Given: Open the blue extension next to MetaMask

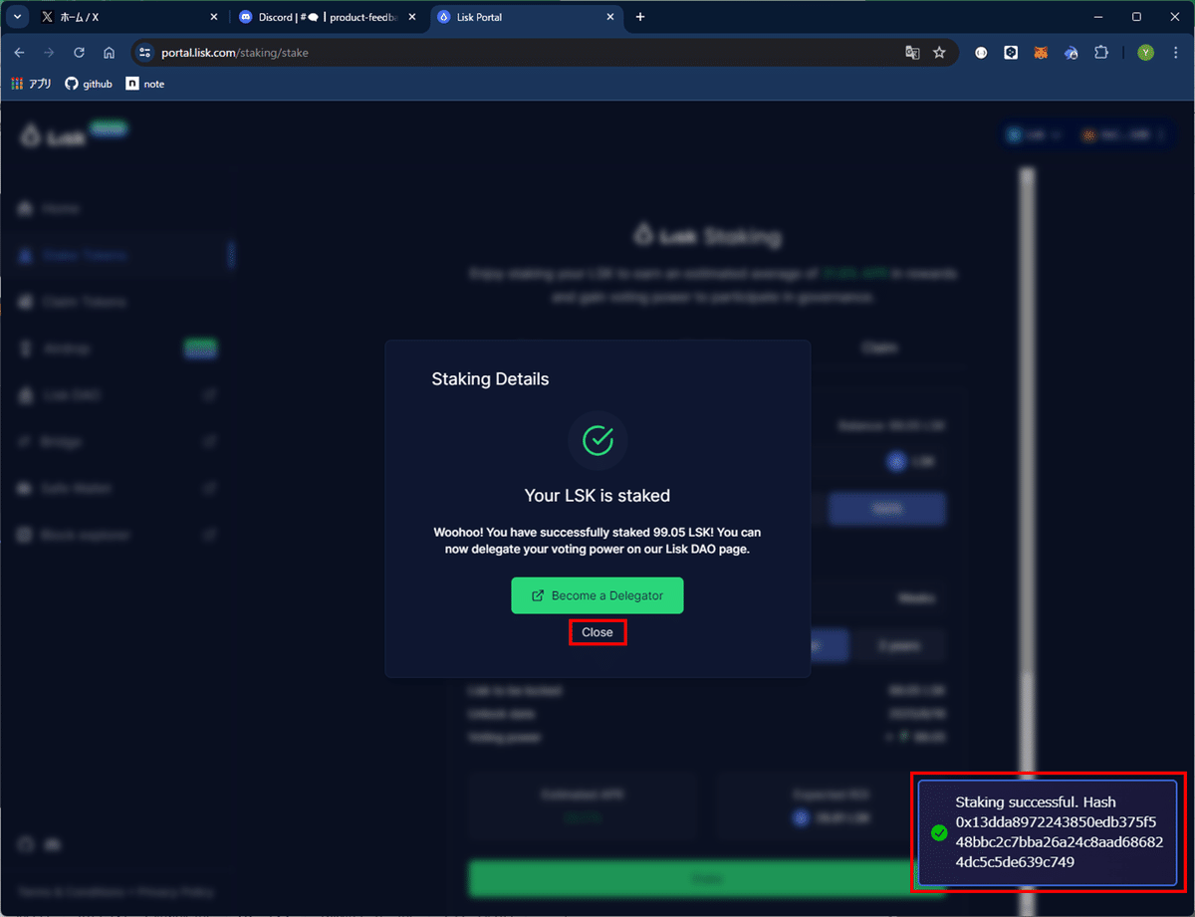Looking at the screenshot, I should tap(1072, 53).
